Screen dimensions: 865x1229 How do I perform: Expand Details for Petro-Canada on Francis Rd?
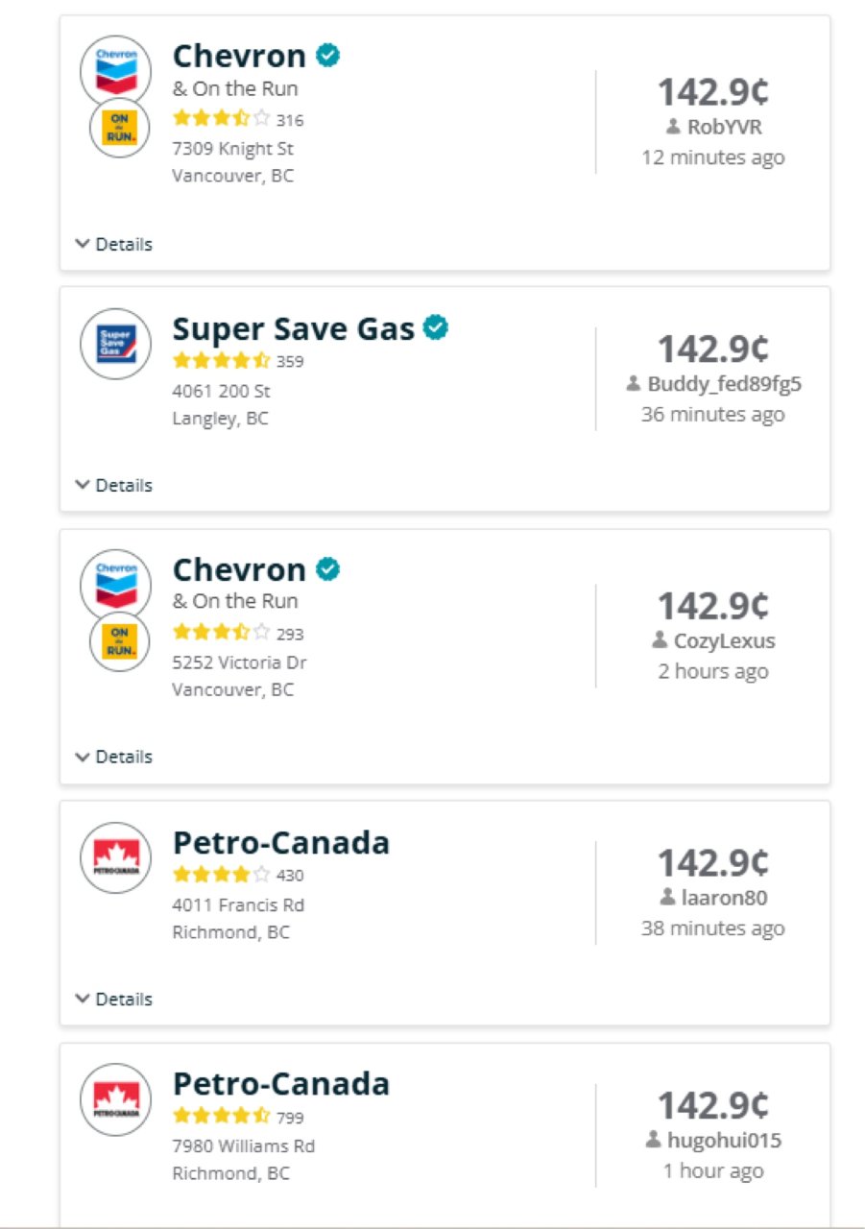click(114, 1000)
